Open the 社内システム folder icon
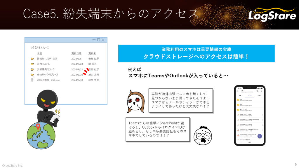299x168 pixels. pos(32,64)
